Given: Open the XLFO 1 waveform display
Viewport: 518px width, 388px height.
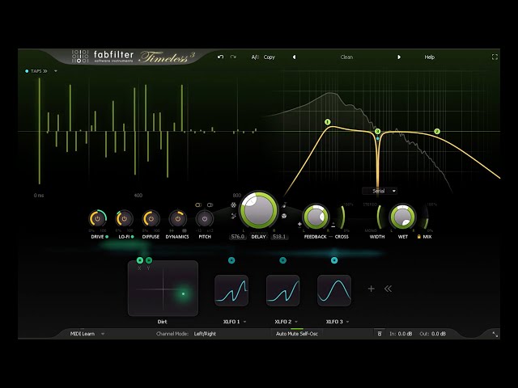Looking at the screenshot, I should tap(231, 290).
